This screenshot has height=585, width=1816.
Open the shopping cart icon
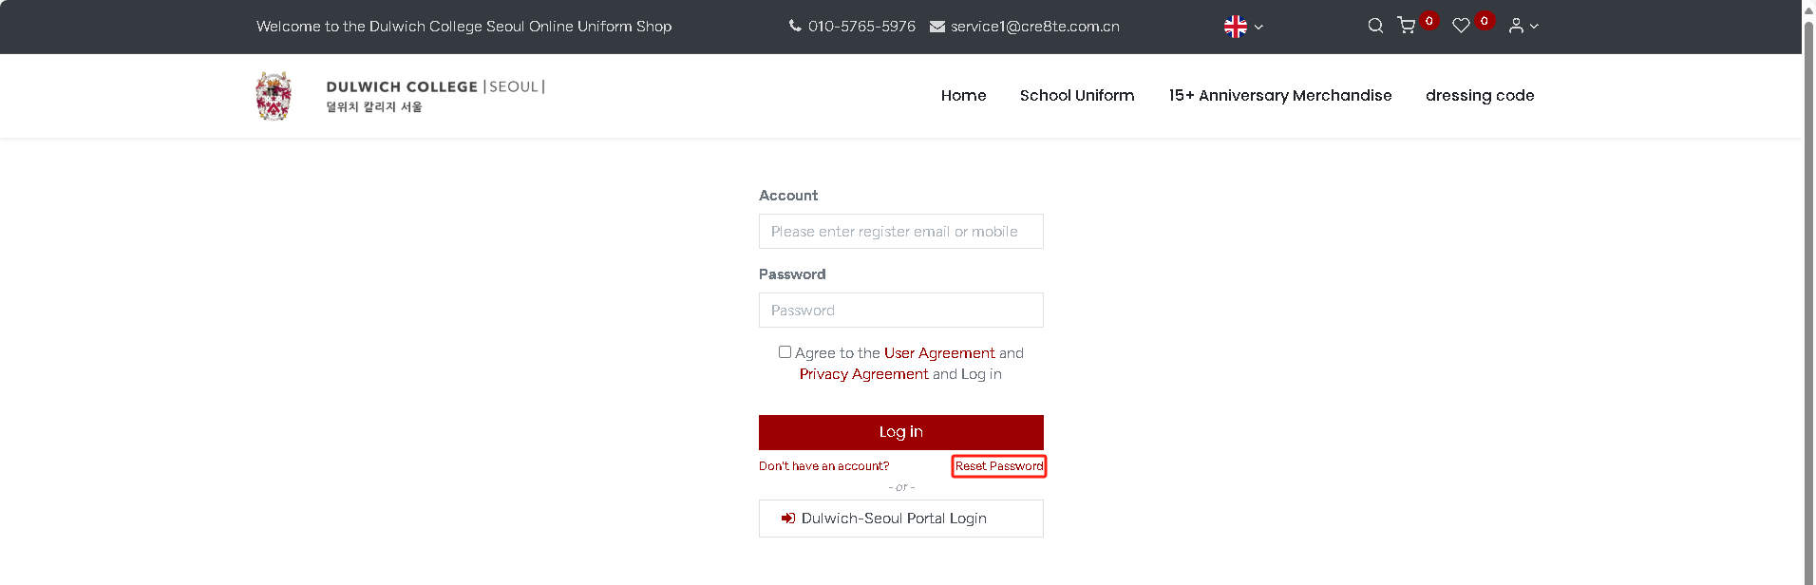(x=1407, y=26)
